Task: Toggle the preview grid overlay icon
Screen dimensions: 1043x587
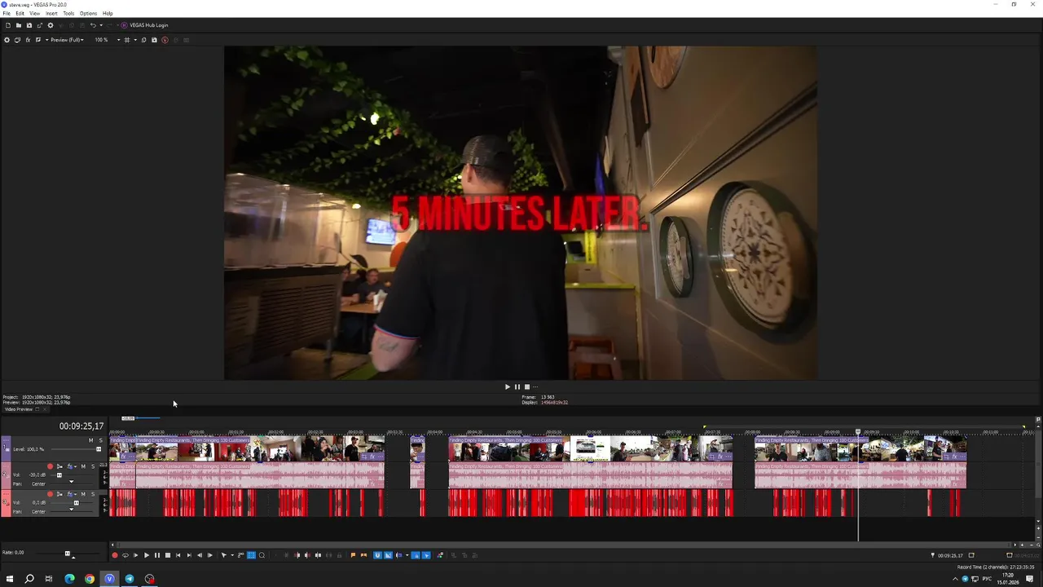Action: point(126,40)
